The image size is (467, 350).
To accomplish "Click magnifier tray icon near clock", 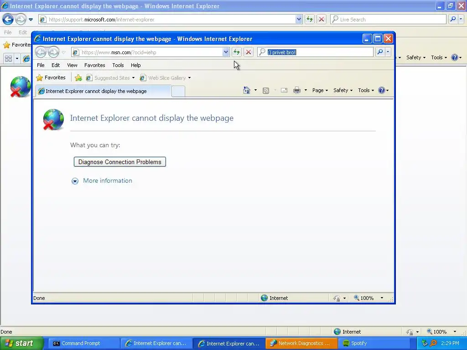I will pos(433,343).
